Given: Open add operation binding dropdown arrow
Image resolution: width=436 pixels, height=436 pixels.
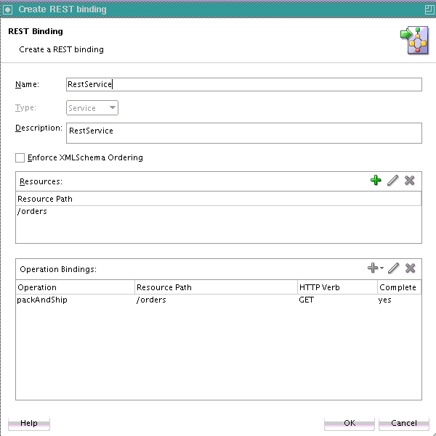Looking at the screenshot, I should point(381,268).
